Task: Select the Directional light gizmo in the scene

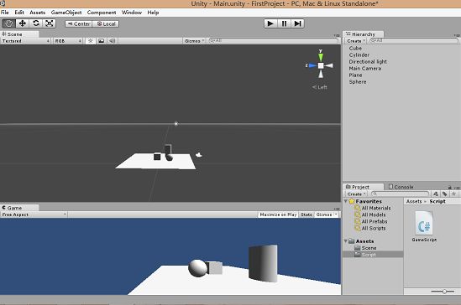Action: coord(176,124)
